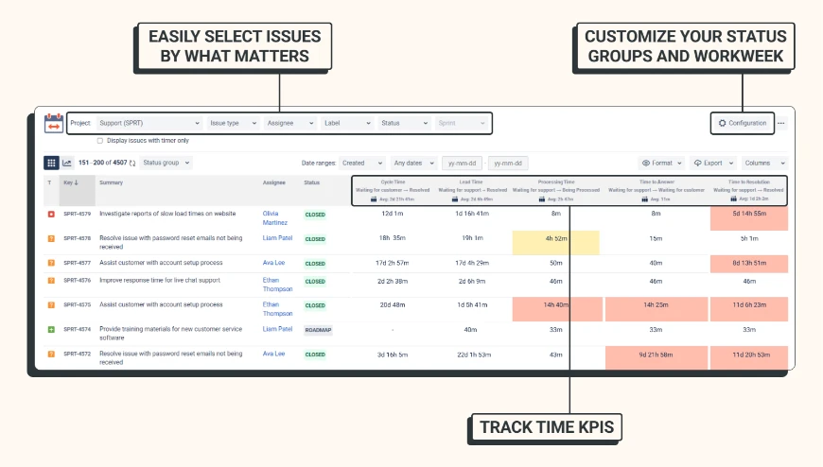Click red highlighted 5d 14h 55m cell

point(749,218)
